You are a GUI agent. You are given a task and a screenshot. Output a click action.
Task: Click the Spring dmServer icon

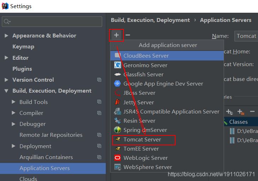117,130
